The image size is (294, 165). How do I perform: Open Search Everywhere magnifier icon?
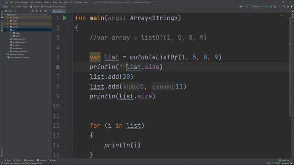pyautogui.click(x=284, y=6)
